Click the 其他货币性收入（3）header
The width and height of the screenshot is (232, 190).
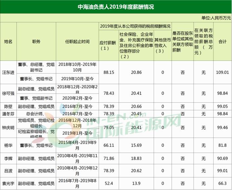pos(163,45)
